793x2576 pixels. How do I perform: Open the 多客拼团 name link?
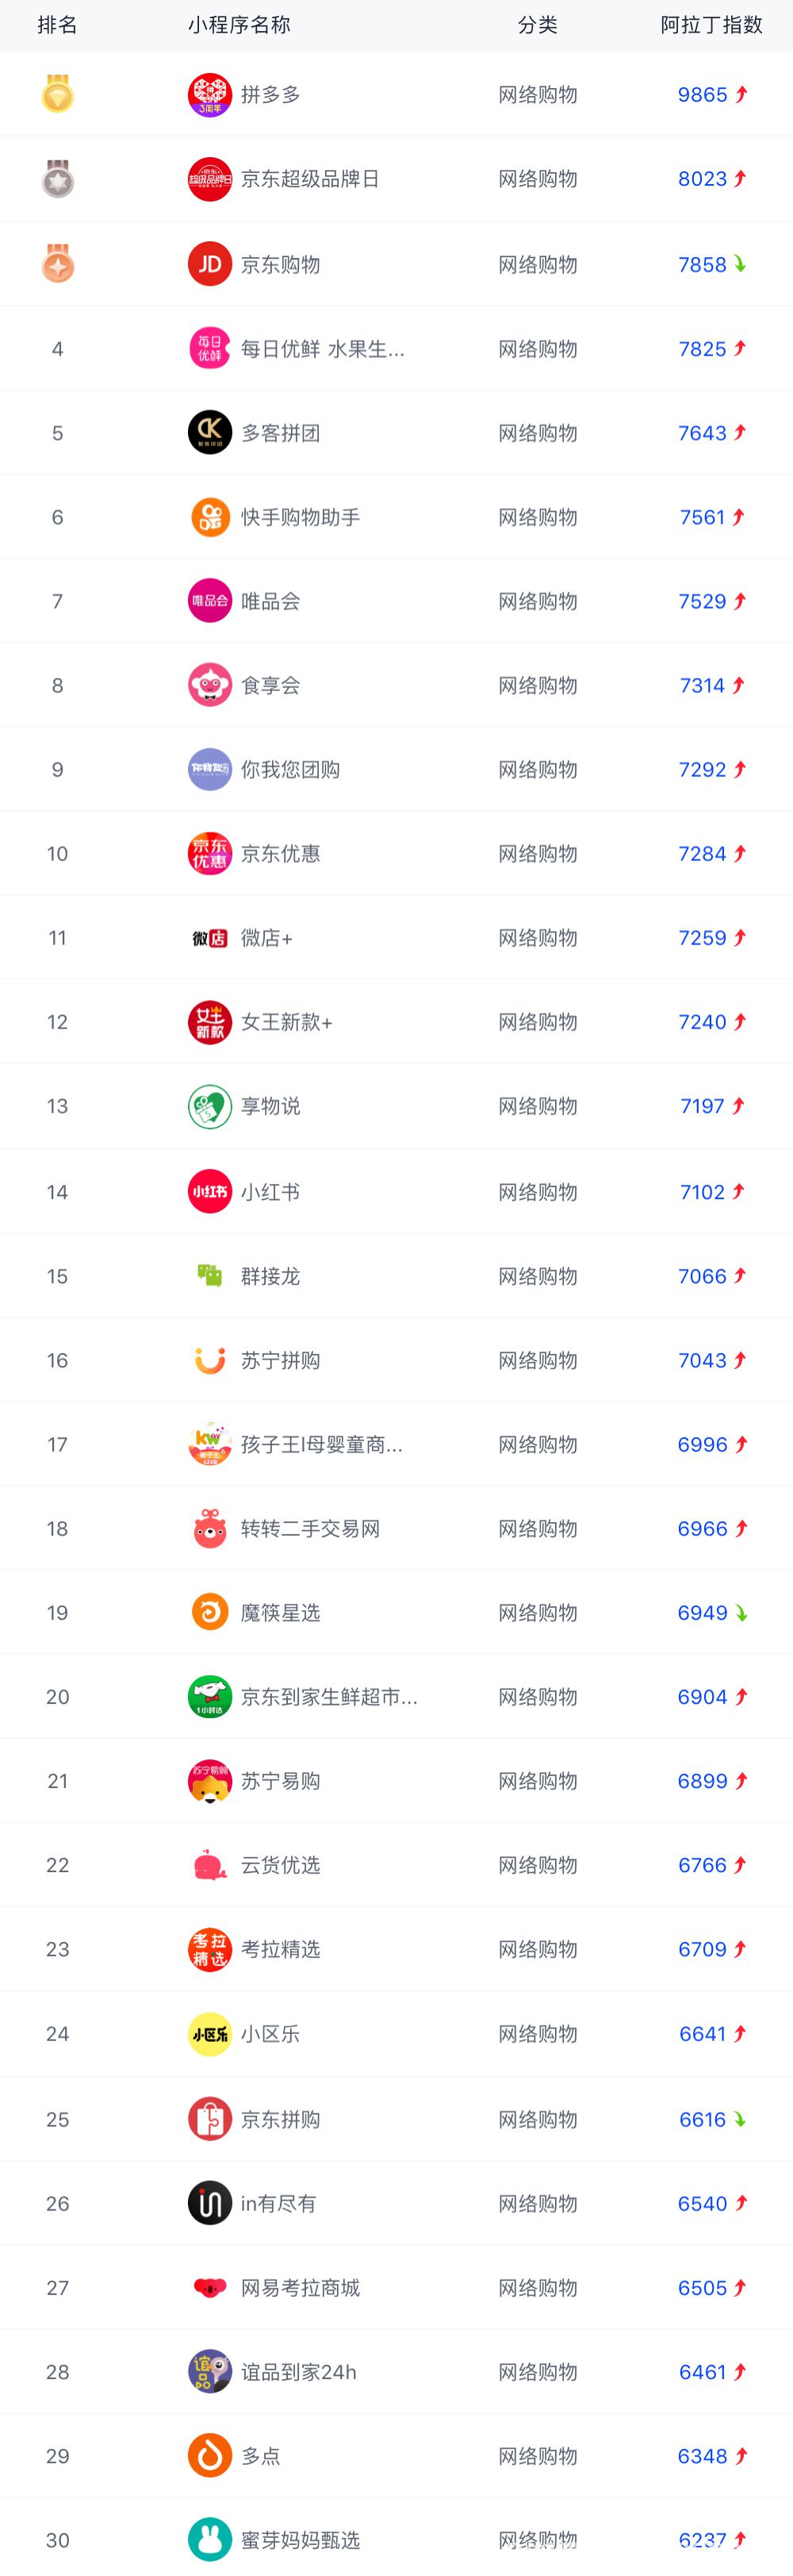point(281,433)
